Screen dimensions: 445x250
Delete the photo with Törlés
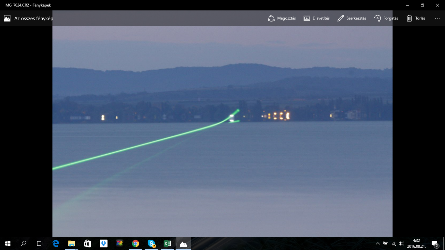[x=416, y=18]
